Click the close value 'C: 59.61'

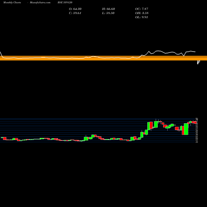pyautogui.click(x=75, y=13)
